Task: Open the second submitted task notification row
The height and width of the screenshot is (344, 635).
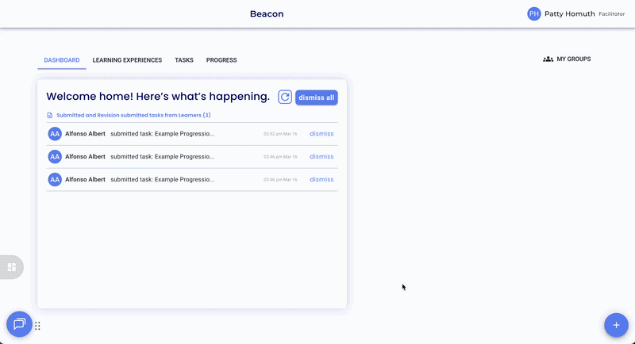Action: click(162, 157)
